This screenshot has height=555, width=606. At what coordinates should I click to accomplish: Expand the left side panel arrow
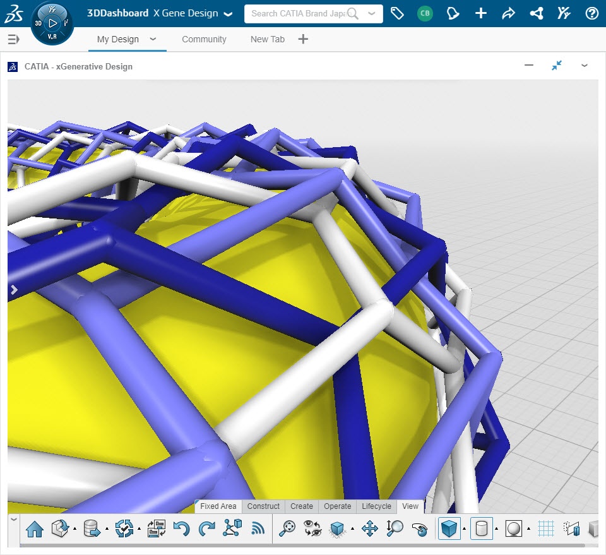tap(14, 289)
